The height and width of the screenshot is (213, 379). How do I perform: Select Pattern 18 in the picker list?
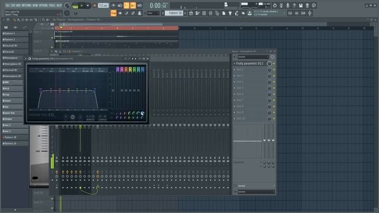tap(15, 137)
